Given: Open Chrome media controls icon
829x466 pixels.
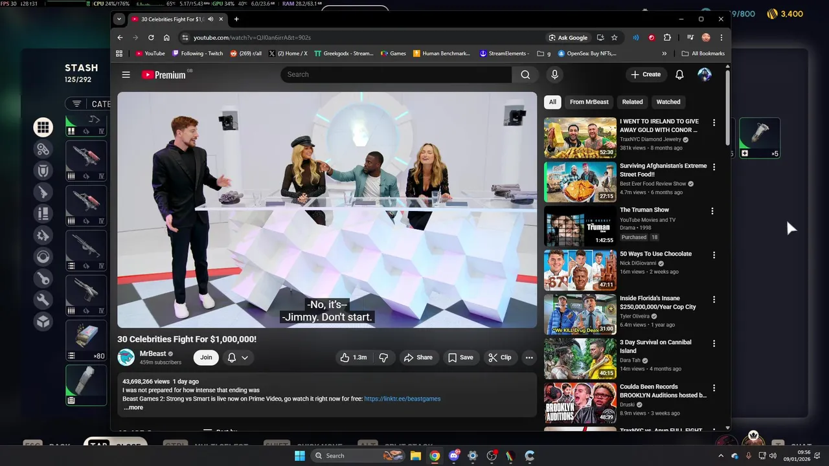Looking at the screenshot, I should [x=690, y=38].
